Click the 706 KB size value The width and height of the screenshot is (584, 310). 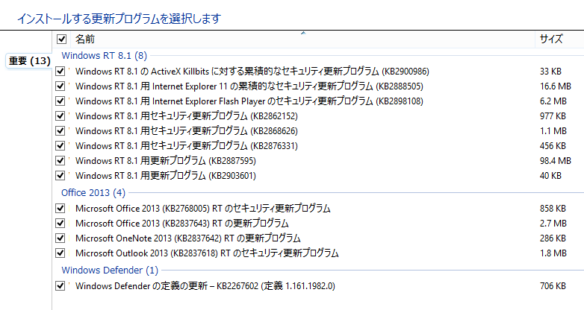click(553, 285)
